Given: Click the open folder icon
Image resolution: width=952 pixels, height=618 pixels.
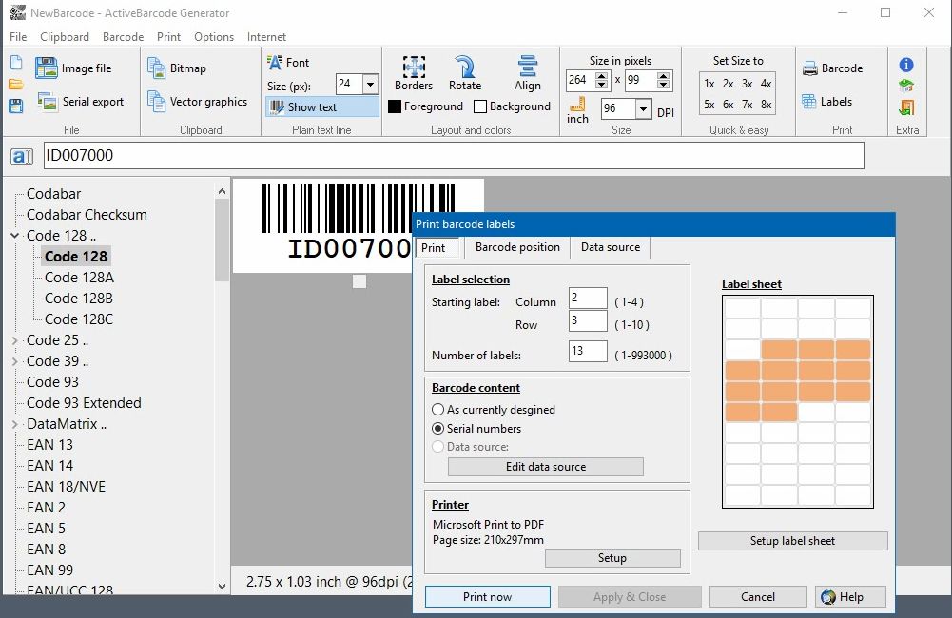Looking at the screenshot, I should 16,85.
